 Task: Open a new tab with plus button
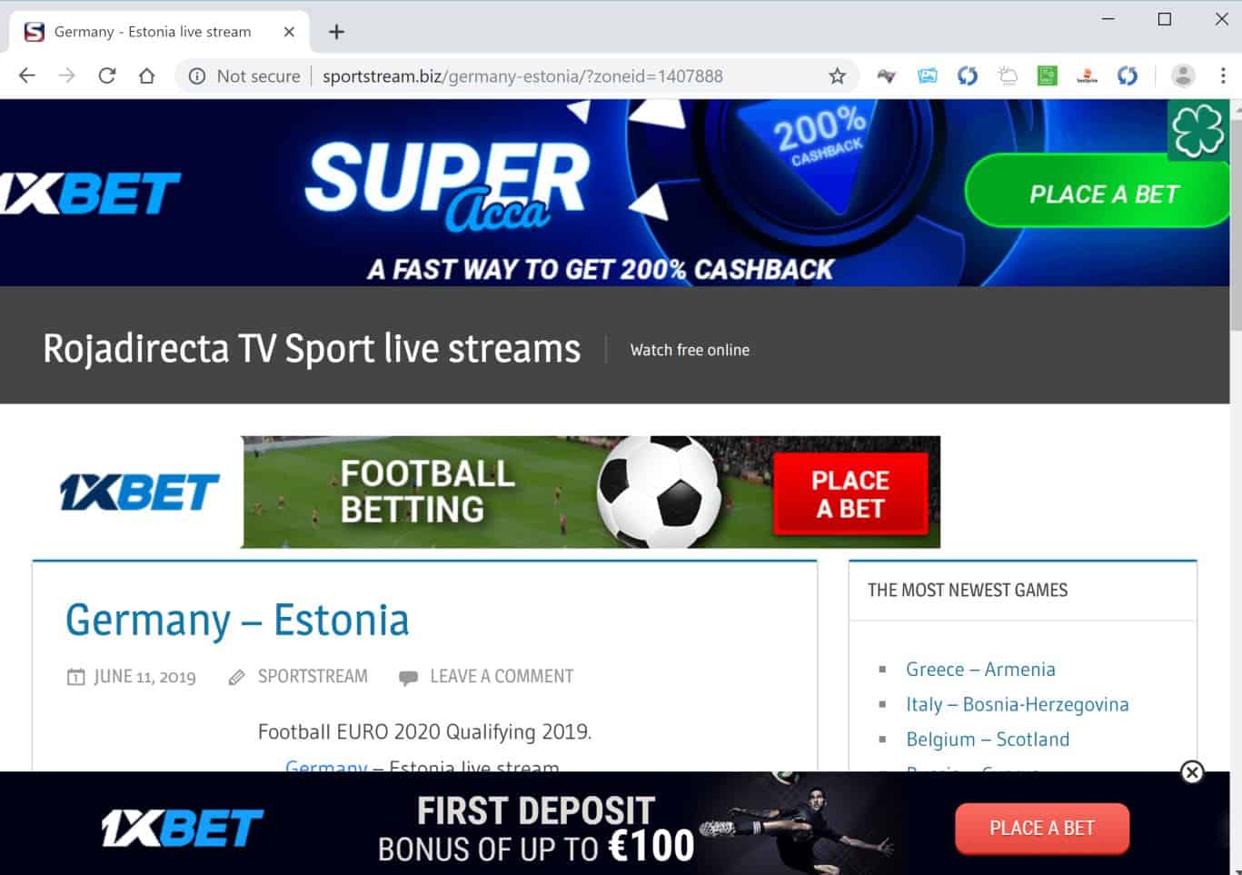click(x=336, y=32)
